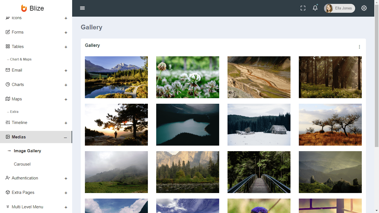Go to the Carousel submenu link

[x=22, y=164]
